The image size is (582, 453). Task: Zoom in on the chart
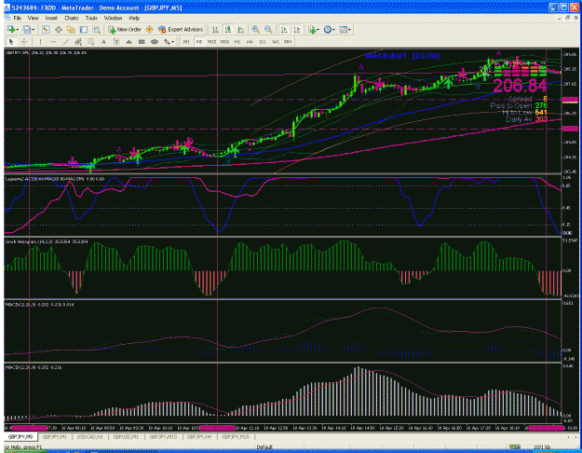point(256,29)
